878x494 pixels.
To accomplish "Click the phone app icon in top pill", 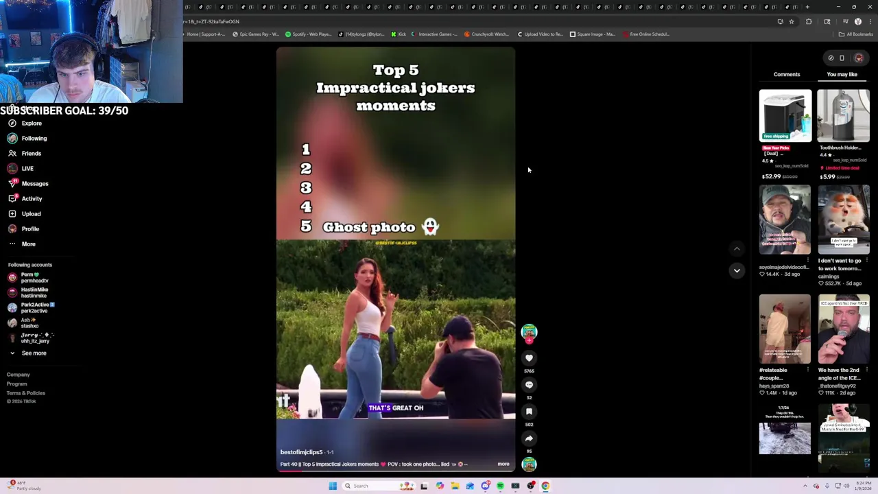I will [842, 58].
